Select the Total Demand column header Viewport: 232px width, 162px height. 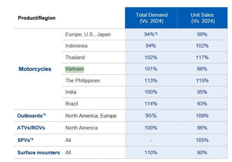(x=151, y=18)
